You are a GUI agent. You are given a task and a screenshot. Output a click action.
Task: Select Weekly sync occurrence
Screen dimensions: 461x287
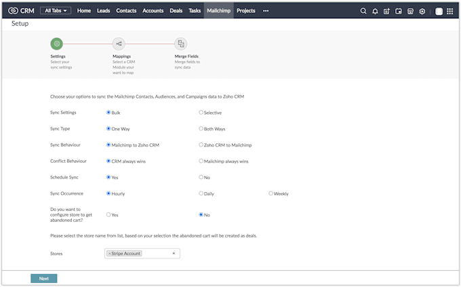270,193
